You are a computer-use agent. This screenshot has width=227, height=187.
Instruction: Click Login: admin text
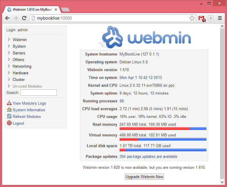click(17, 30)
